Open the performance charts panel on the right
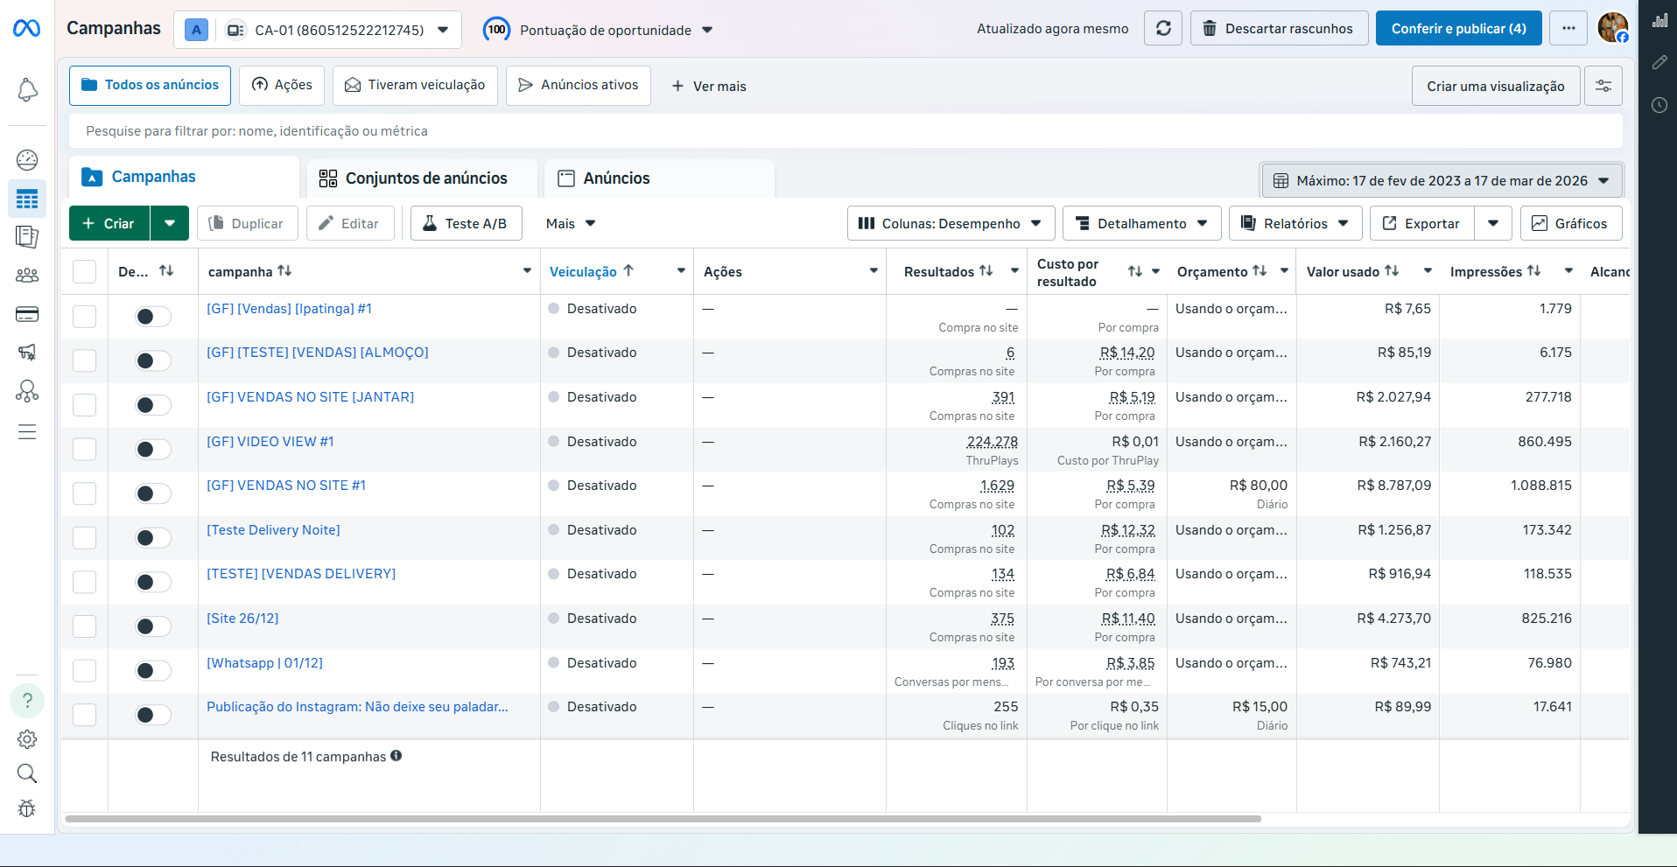This screenshot has height=867, width=1677. (x=1660, y=20)
